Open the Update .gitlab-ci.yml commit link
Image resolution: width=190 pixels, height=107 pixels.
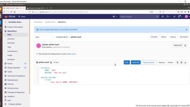[x=50, y=45]
